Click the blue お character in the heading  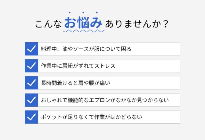(70, 23)
